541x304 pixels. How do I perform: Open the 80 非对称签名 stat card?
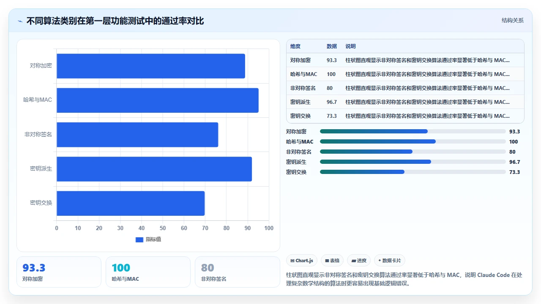tap(238, 272)
